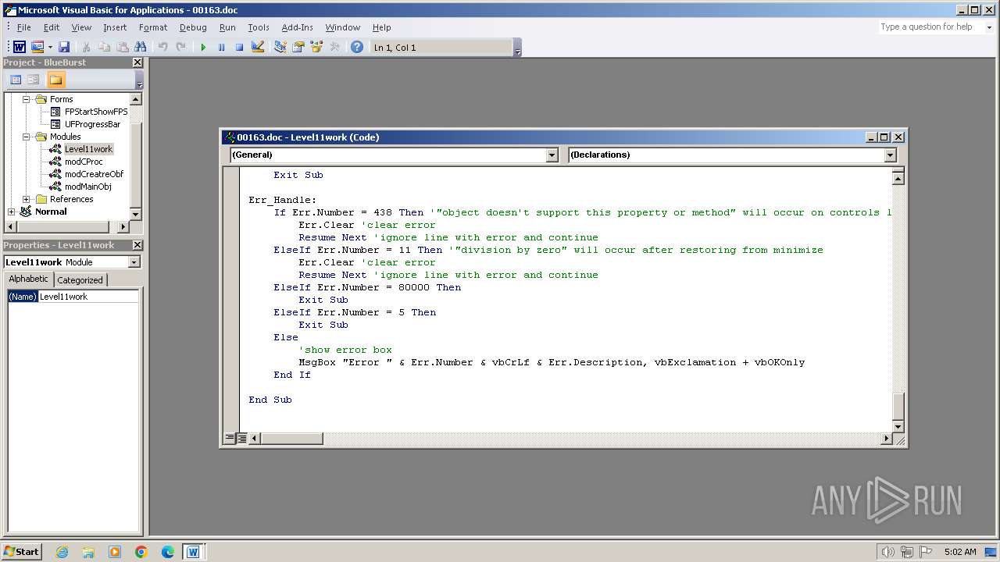Click the taskbar clock 5:02 AM
This screenshot has width=1000, height=562.
coord(960,552)
